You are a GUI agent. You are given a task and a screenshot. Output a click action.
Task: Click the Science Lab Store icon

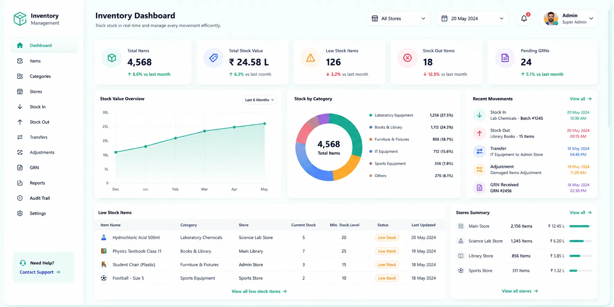(461, 241)
